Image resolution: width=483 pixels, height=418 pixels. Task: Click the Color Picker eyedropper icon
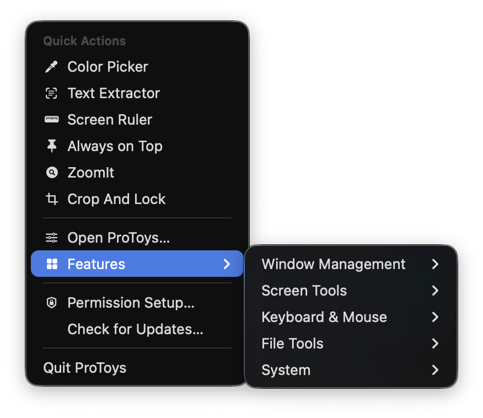point(51,67)
